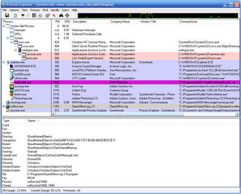The width and height of the screenshot is (241, 194).
Task: Click the column layout toolbar icon
Action: tap(34, 15)
